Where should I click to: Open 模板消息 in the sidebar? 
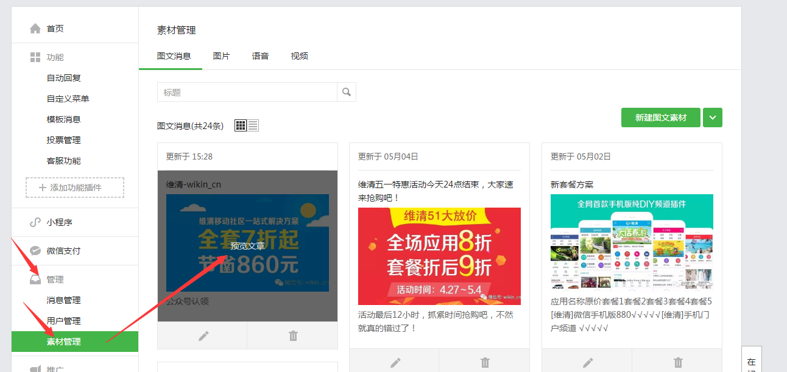tap(64, 119)
